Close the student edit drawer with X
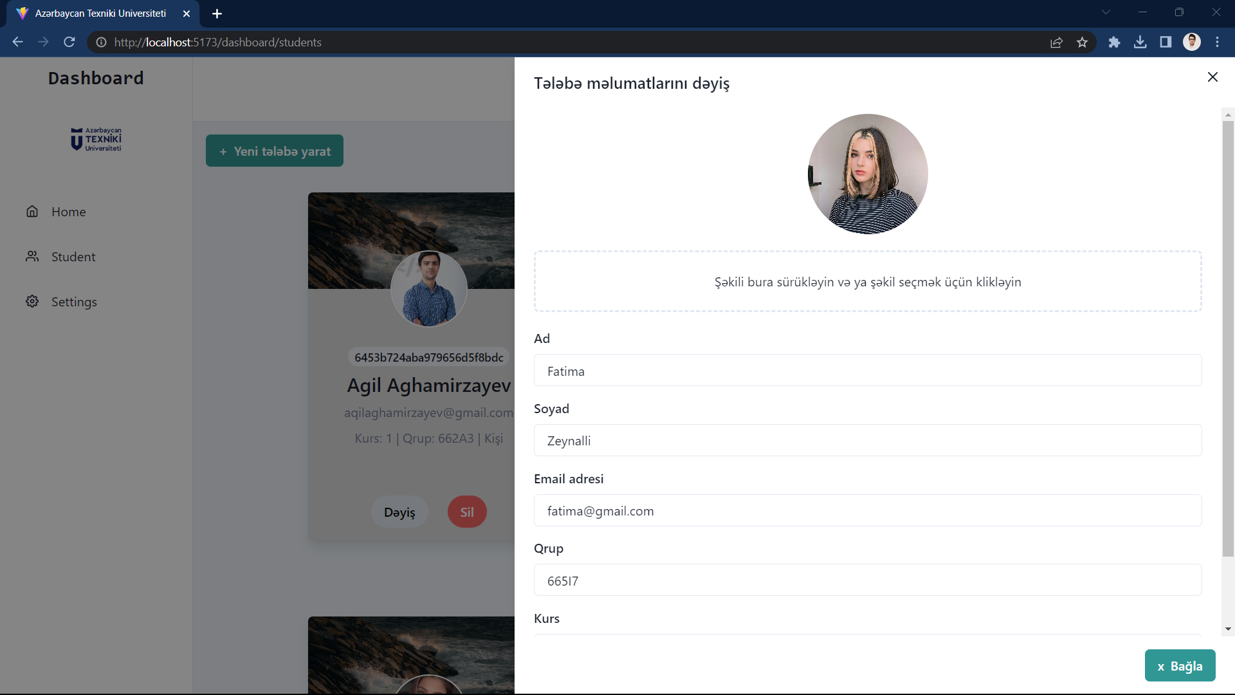1235x695 pixels. click(x=1212, y=77)
